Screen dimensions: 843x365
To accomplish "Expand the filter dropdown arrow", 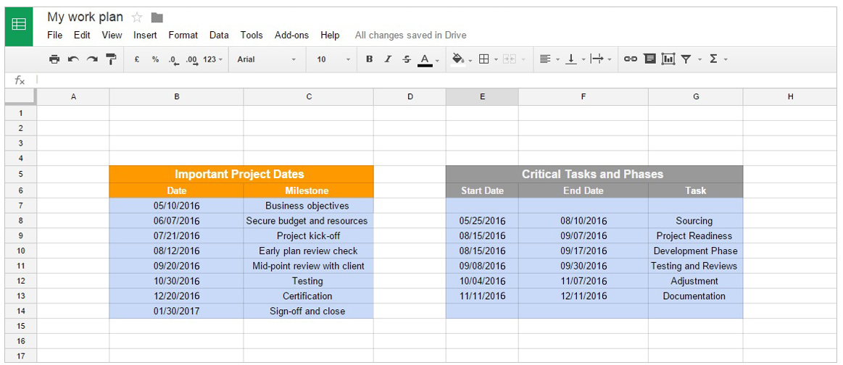I will pyautogui.click(x=699, y=60).
